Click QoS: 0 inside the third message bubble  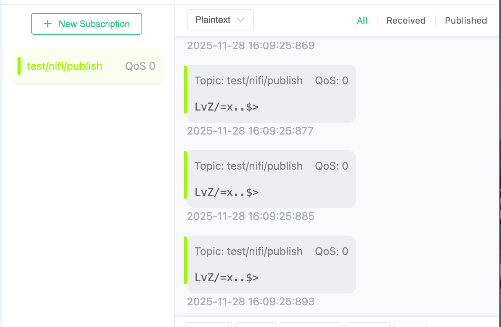point(331,251)
